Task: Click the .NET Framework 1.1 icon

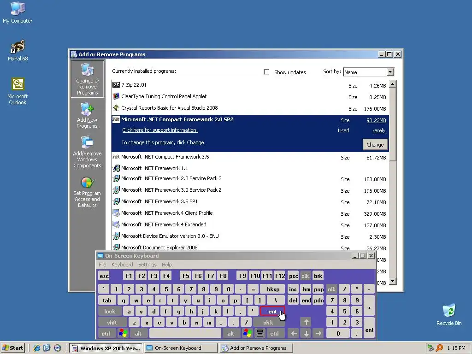Action: [x=116, y=168]
